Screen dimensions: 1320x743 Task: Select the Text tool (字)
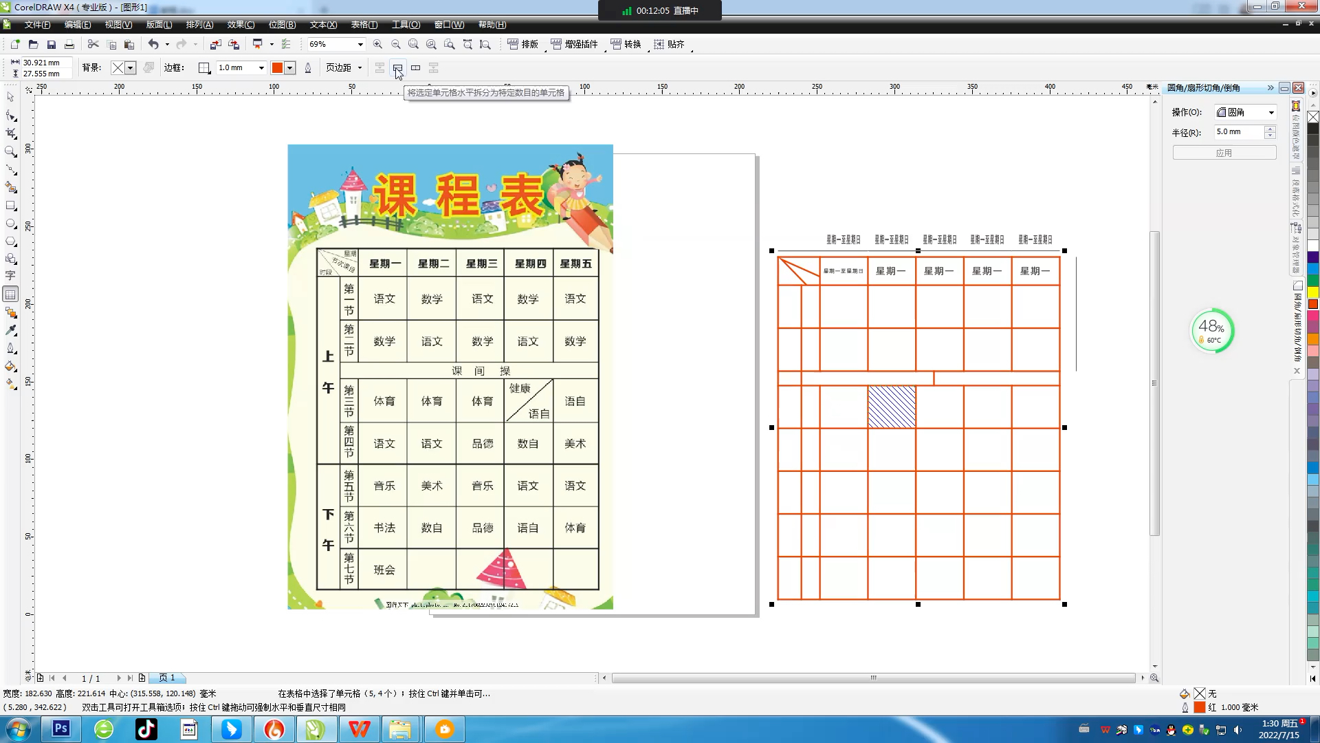coord(10,276)
